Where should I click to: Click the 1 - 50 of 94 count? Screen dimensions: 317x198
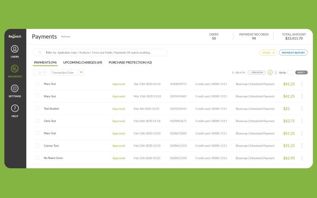[239, 72]
